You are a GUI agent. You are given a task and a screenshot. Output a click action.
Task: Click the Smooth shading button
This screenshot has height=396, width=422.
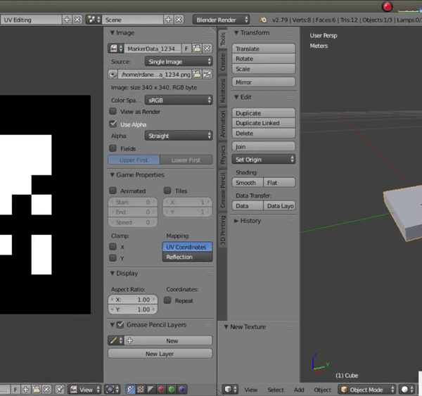(248, 182)
